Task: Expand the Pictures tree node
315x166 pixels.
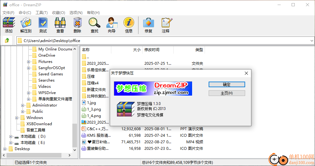Action: (28, 62)
